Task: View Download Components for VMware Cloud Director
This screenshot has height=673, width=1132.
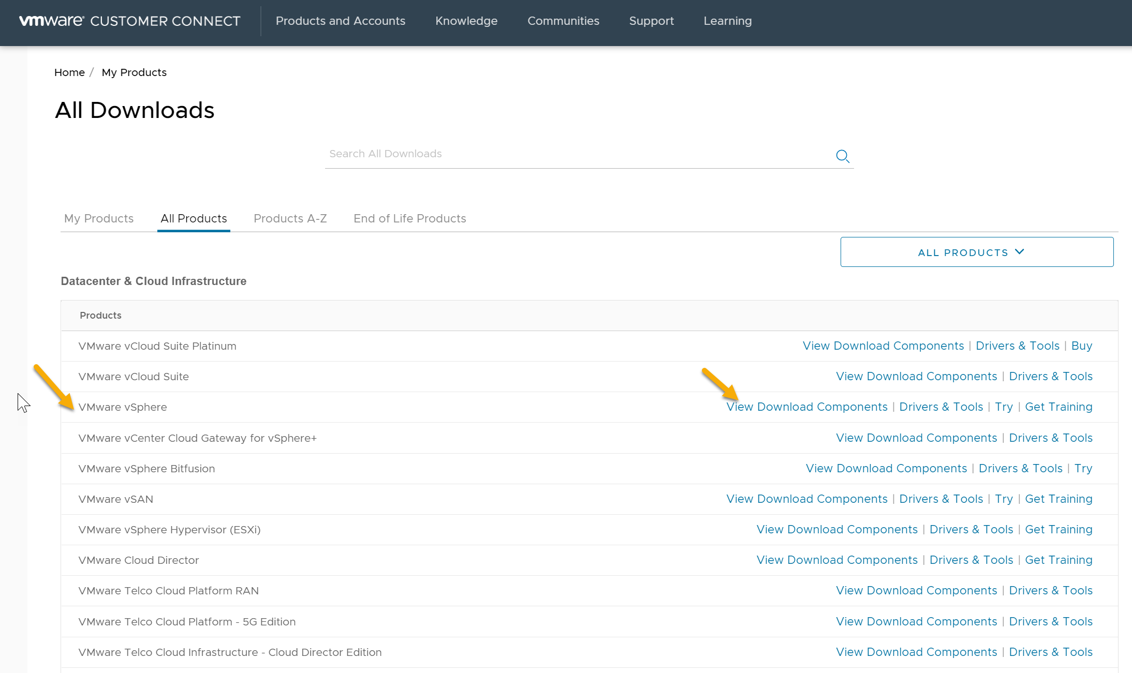Action: click(x=837, y=560)
